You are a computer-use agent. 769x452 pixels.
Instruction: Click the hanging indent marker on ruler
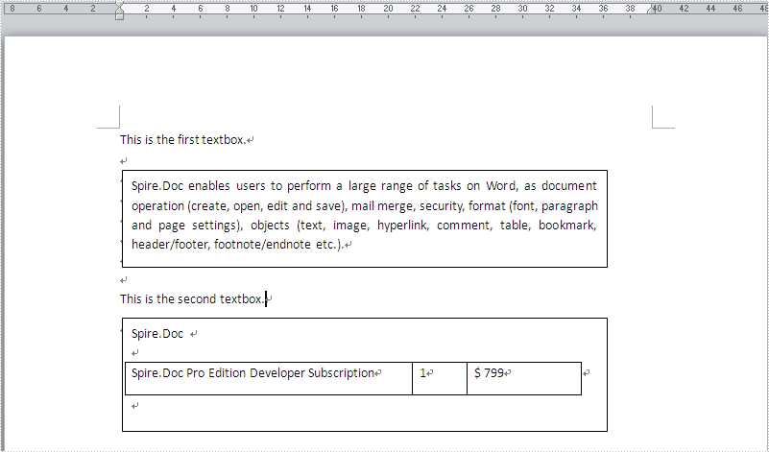click(x=119, y=12)
